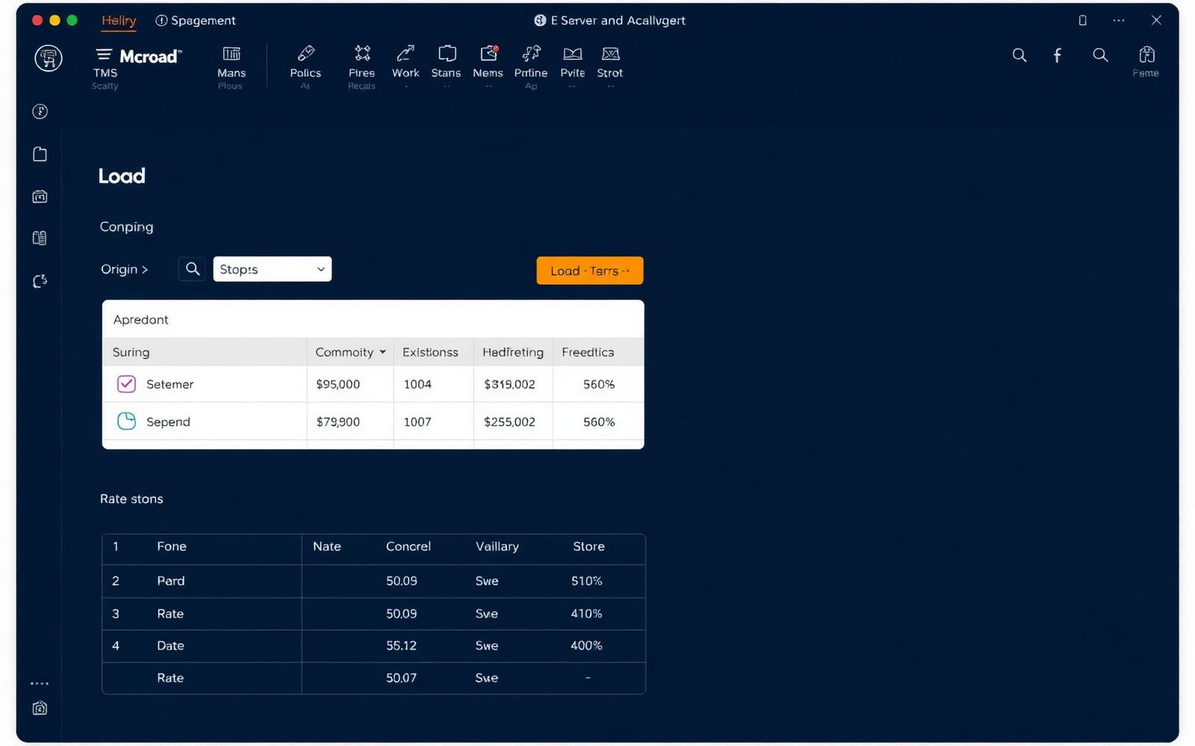Open the sidebar document file icon
The height and width of the screenshot is (746, 1195).
point(40,154)
